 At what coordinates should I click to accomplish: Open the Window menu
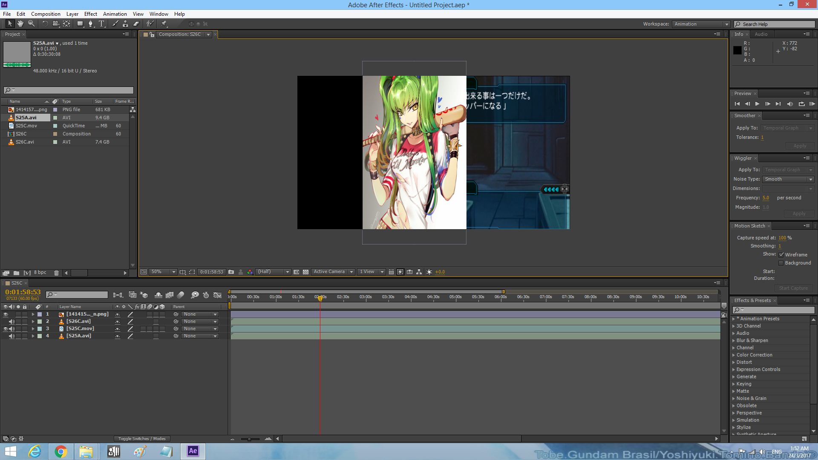159,14
